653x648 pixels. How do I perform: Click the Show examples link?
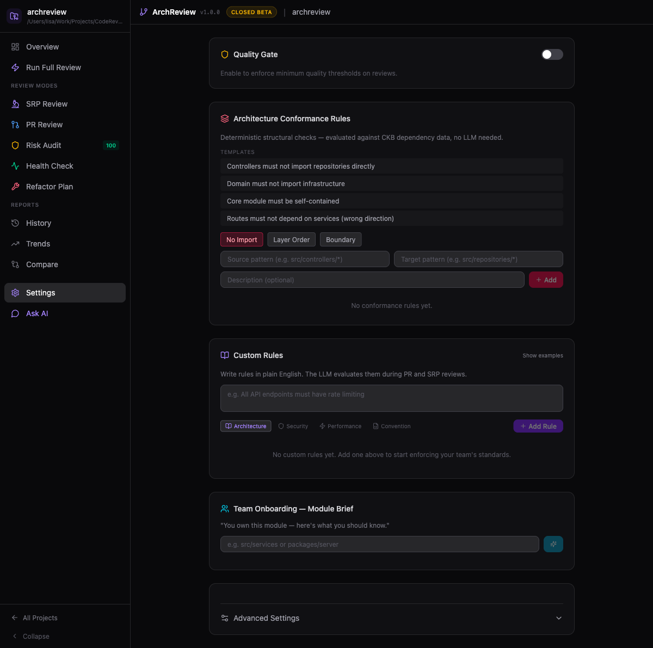tap(543, 355)
